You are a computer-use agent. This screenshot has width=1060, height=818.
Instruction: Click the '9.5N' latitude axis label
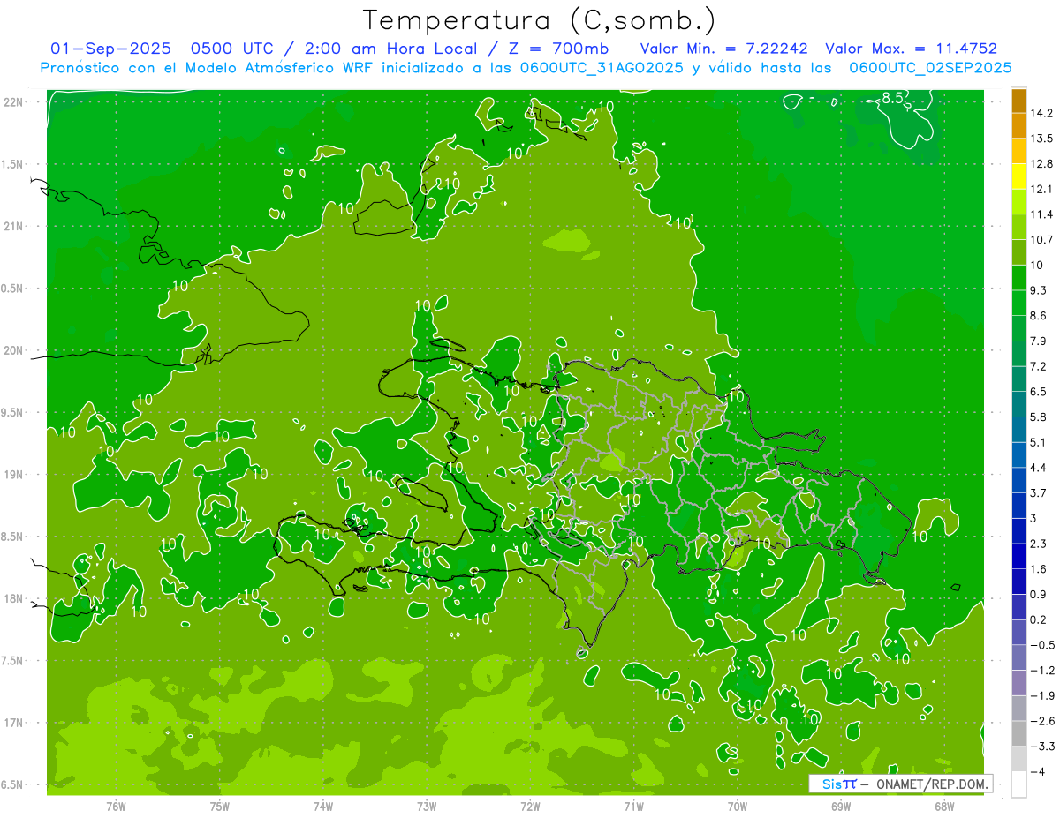(13, 412)
